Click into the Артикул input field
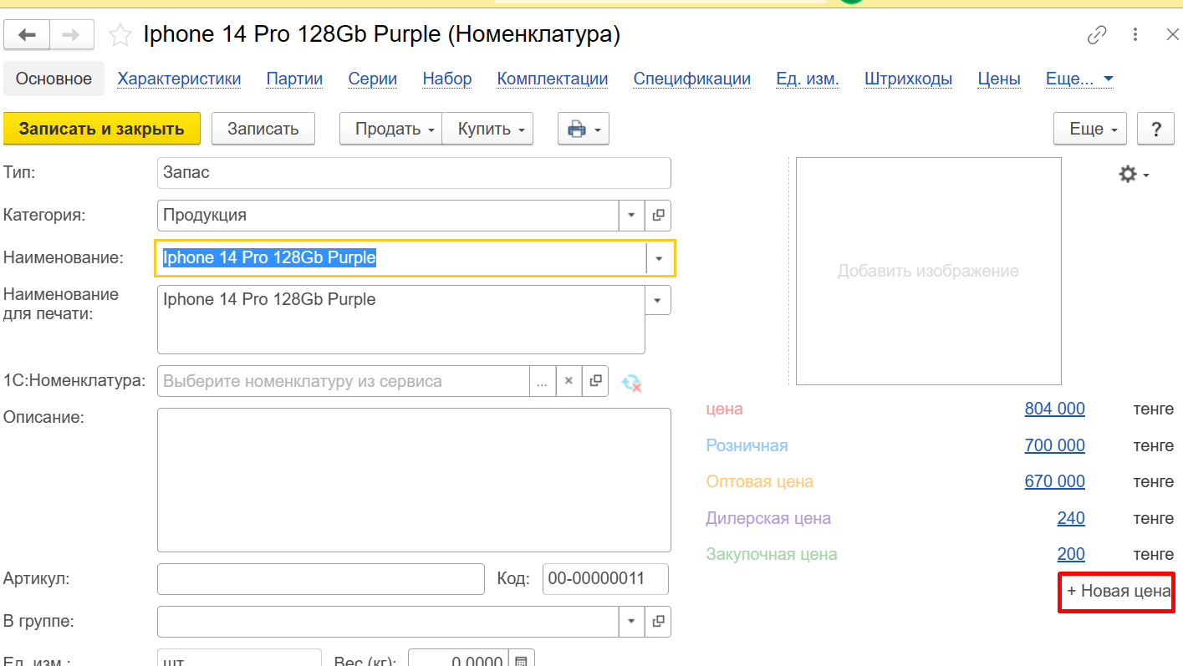Viewport: 1183px width, 666px height. tap(320, 578)
